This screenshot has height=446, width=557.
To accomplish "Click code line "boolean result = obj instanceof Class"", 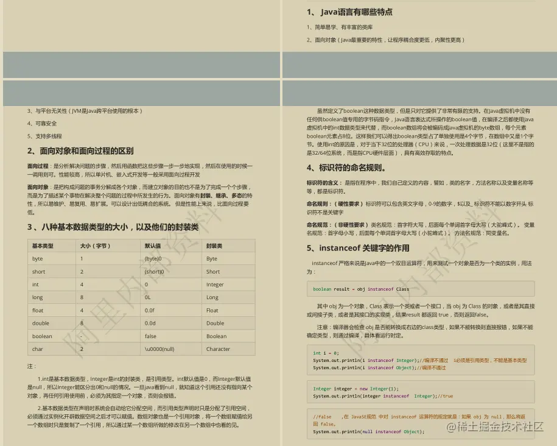I will point(361,289).
